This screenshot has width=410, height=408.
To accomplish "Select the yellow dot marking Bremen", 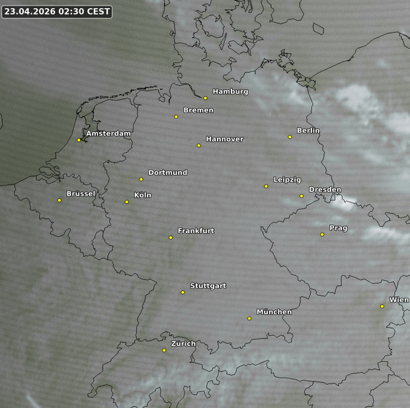I will click(176, 117).
